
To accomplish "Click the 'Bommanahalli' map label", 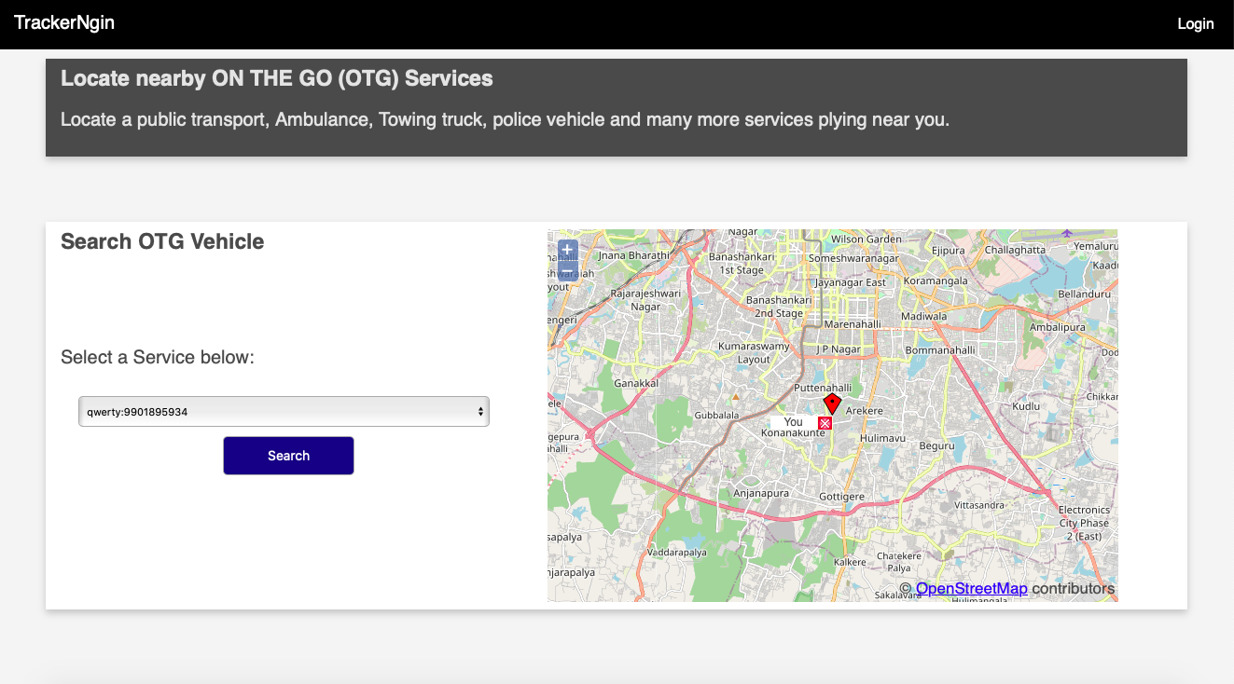I will click(x=940, y=349).
